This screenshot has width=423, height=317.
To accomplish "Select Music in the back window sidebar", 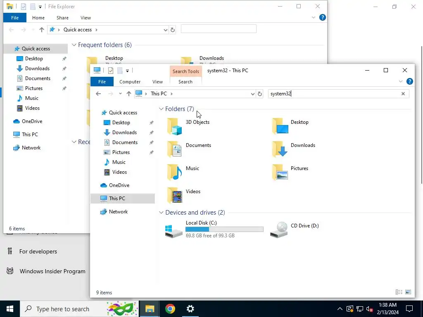I will pyautogui.click(x=31, y=98).
